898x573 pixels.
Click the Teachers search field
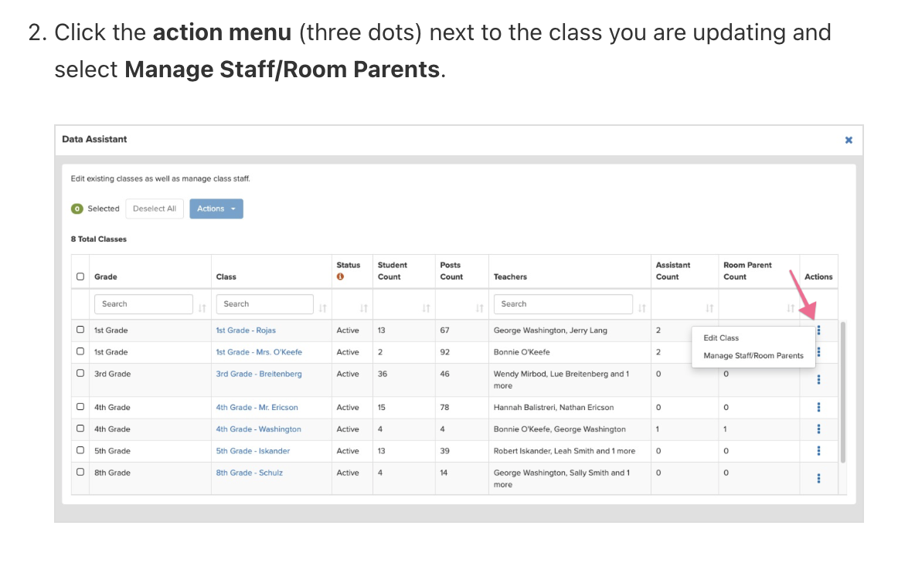coord(563,304)
